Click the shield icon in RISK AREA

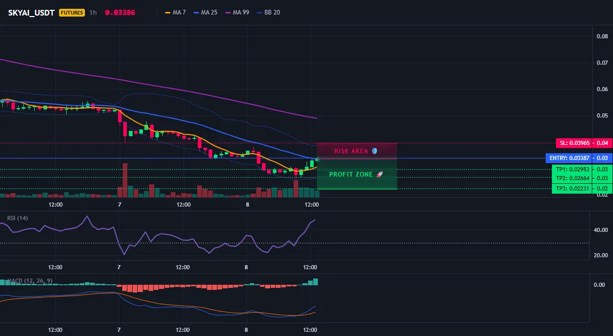pos(374,151)
